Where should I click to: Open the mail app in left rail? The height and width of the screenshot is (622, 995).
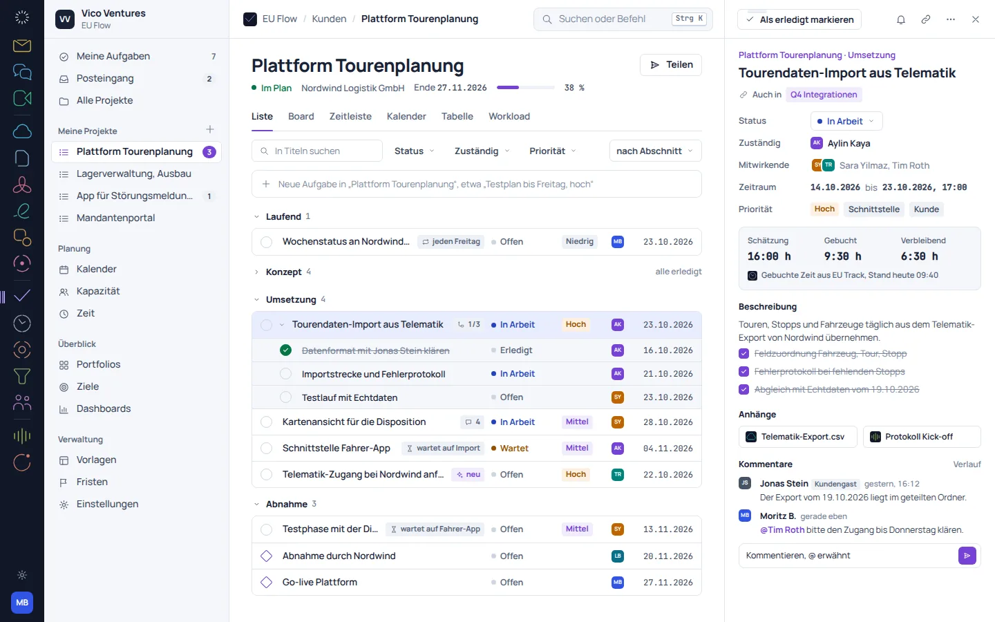click(x=22, y=46)
